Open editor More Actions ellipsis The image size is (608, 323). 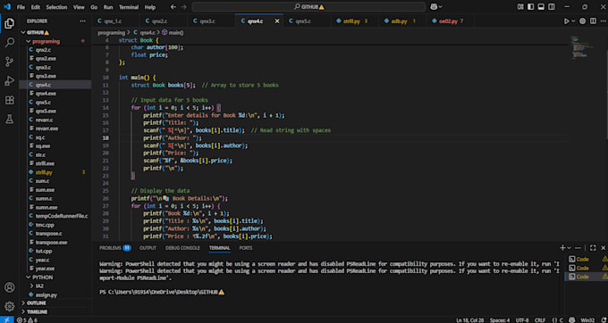[603, 21]
